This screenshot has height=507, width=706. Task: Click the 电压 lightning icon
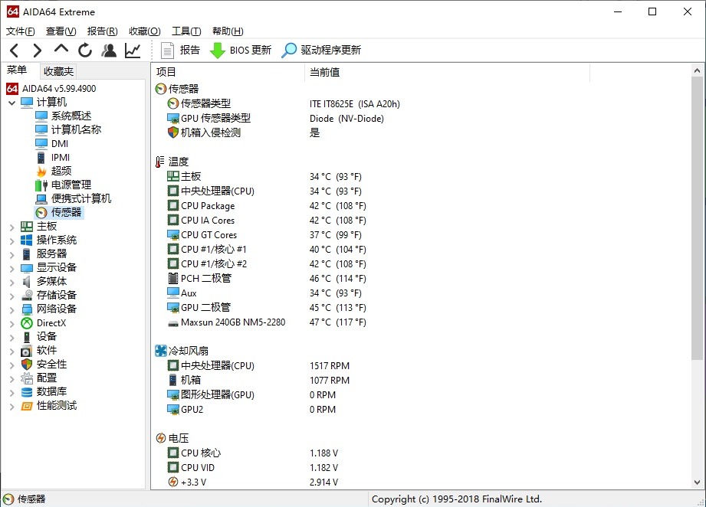[x=161, y=438]
